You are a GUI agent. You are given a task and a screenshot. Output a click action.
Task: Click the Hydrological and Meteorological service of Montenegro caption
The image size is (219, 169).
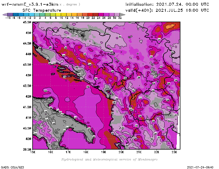click(x=109, y=159)
